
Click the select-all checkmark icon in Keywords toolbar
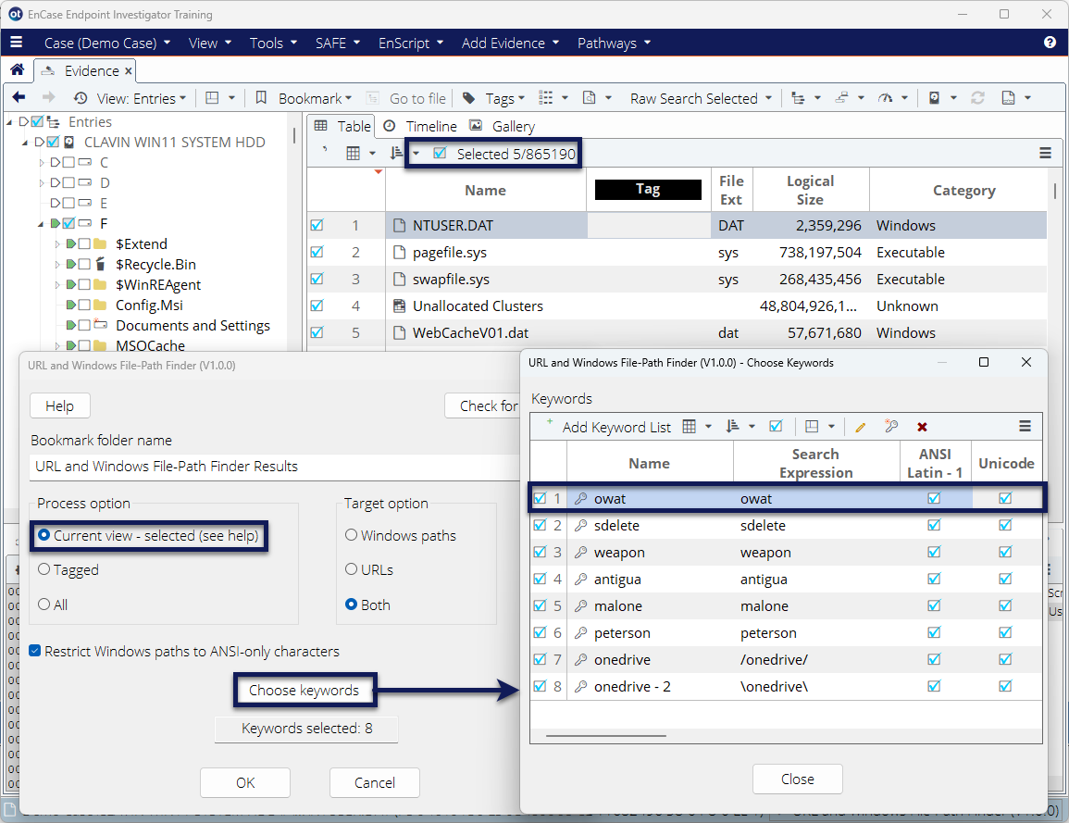click(x=776, y=427)
